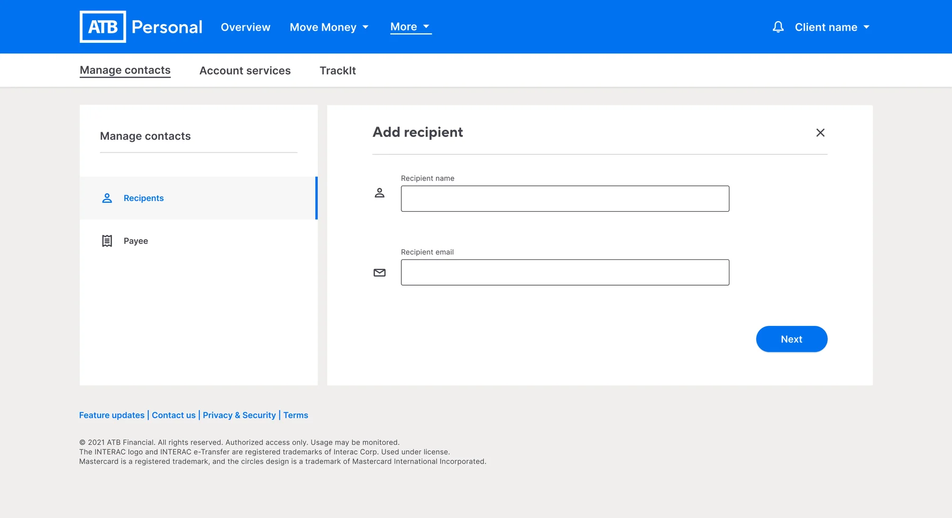This screenshot has width=952, height=518.
Task: Go to the Overview page
Action: [245, 27]
